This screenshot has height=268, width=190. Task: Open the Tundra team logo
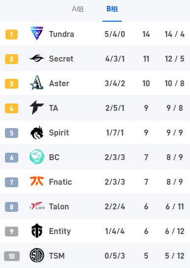(37, 33)
